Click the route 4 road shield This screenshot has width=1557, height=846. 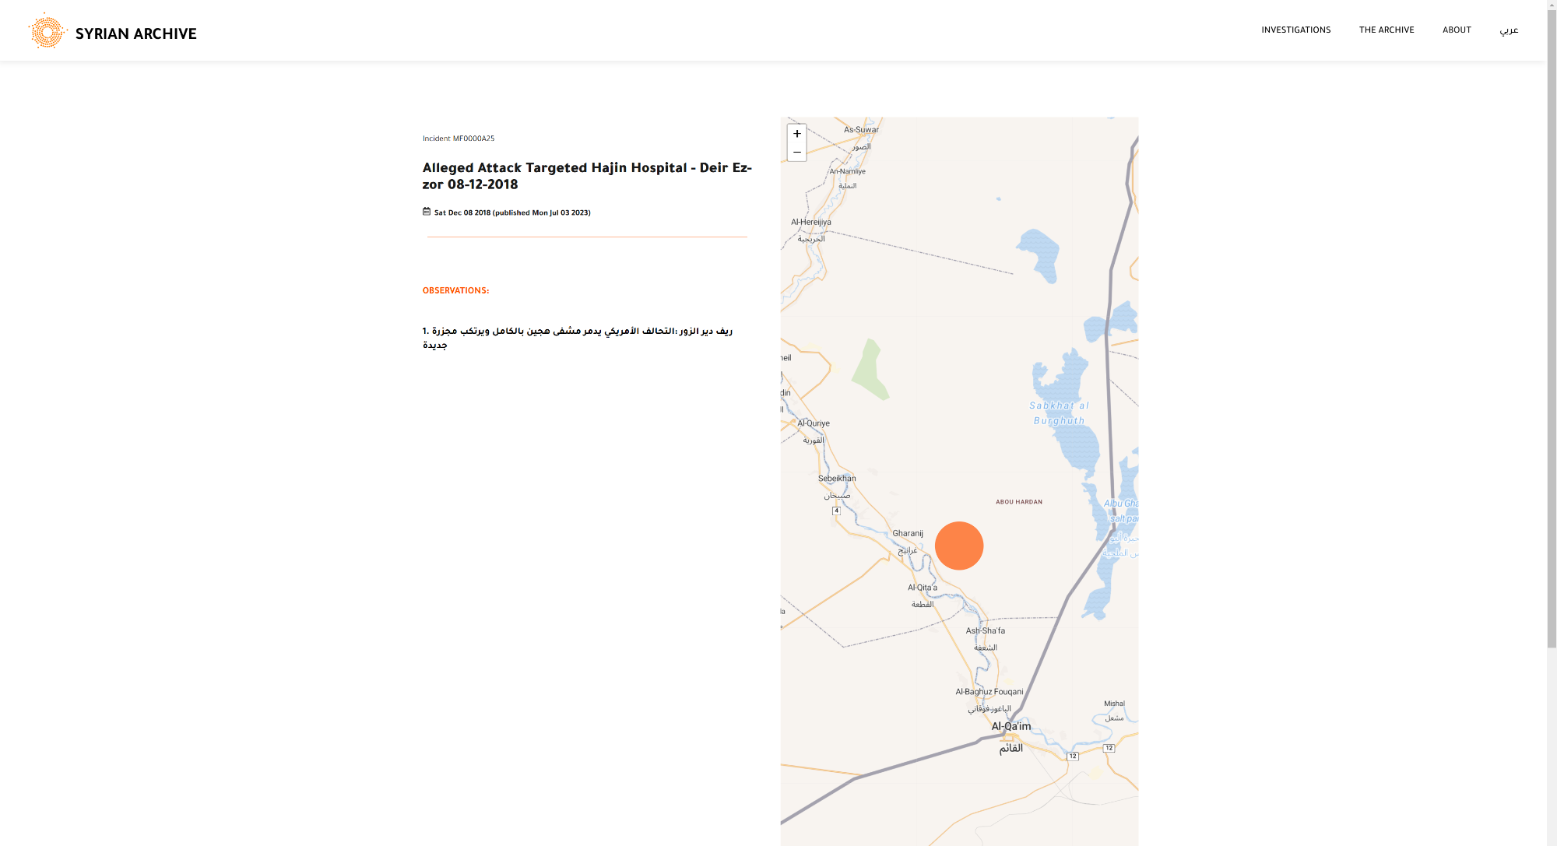click(836, 511)
